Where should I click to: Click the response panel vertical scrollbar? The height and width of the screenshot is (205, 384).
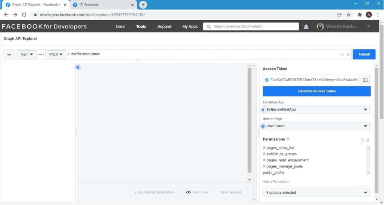tap(249, 120)
